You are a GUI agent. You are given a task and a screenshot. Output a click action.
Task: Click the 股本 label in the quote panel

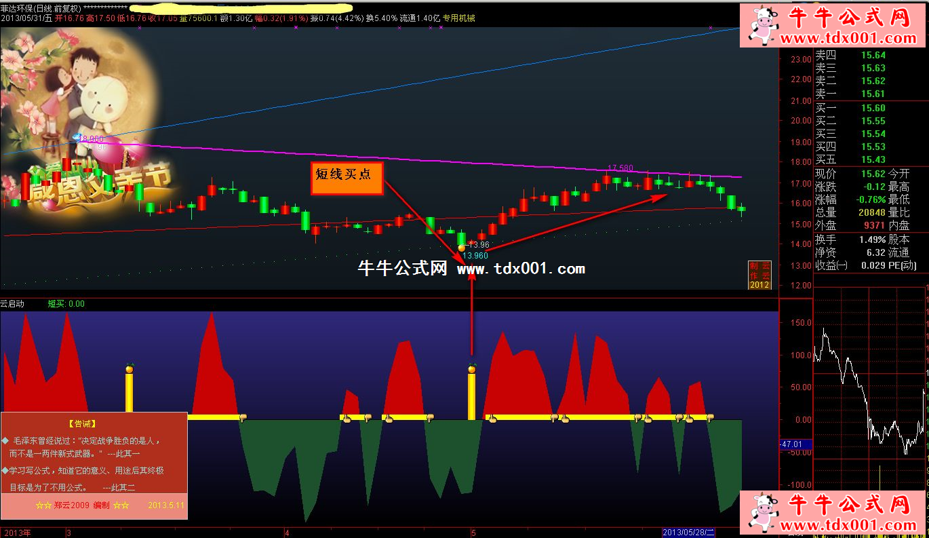coord(899,239)
